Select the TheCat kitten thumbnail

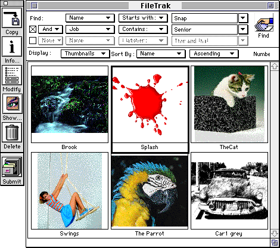tap(229, 104)
